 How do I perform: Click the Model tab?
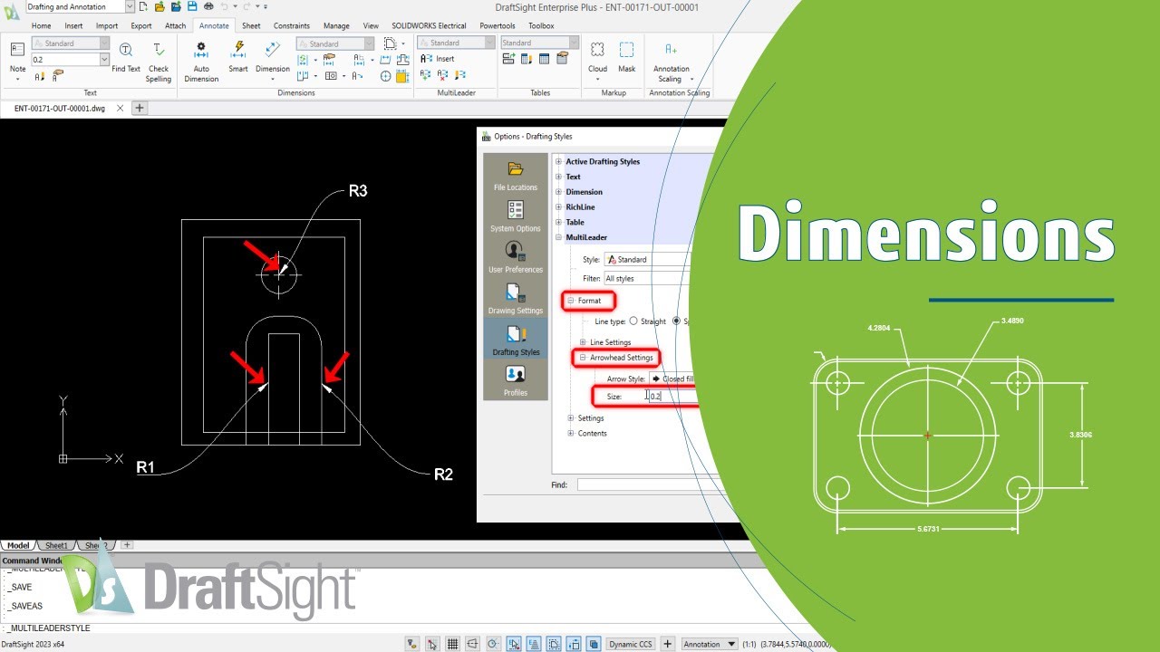click(18, 545)
